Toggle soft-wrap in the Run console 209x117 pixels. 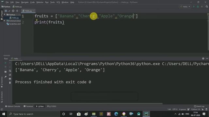10,71
